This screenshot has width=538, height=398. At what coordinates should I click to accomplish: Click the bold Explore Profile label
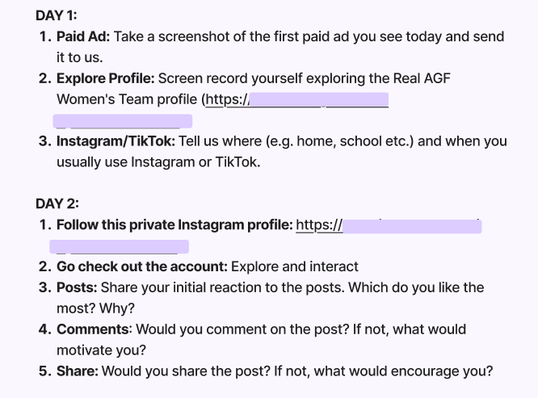coord(105,79)
